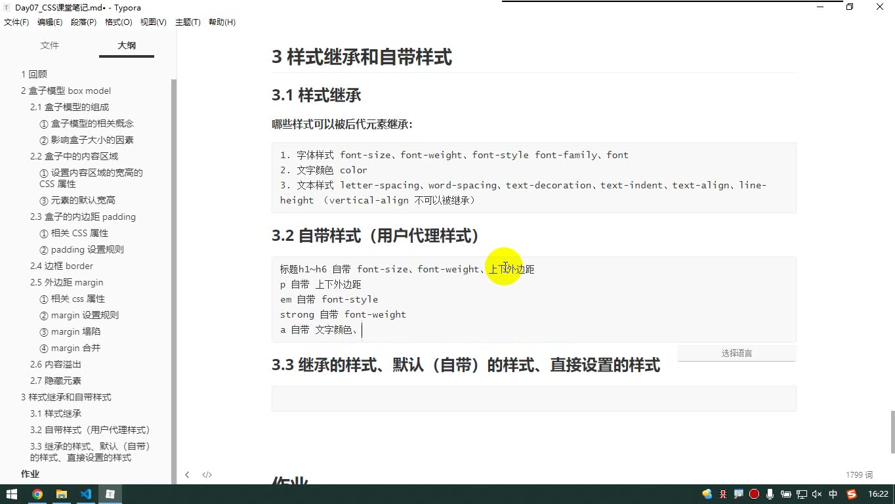Click the document vertical scrollbar thumb
The height and width of the screenshot is (504, 895).
tap(892, 432)
